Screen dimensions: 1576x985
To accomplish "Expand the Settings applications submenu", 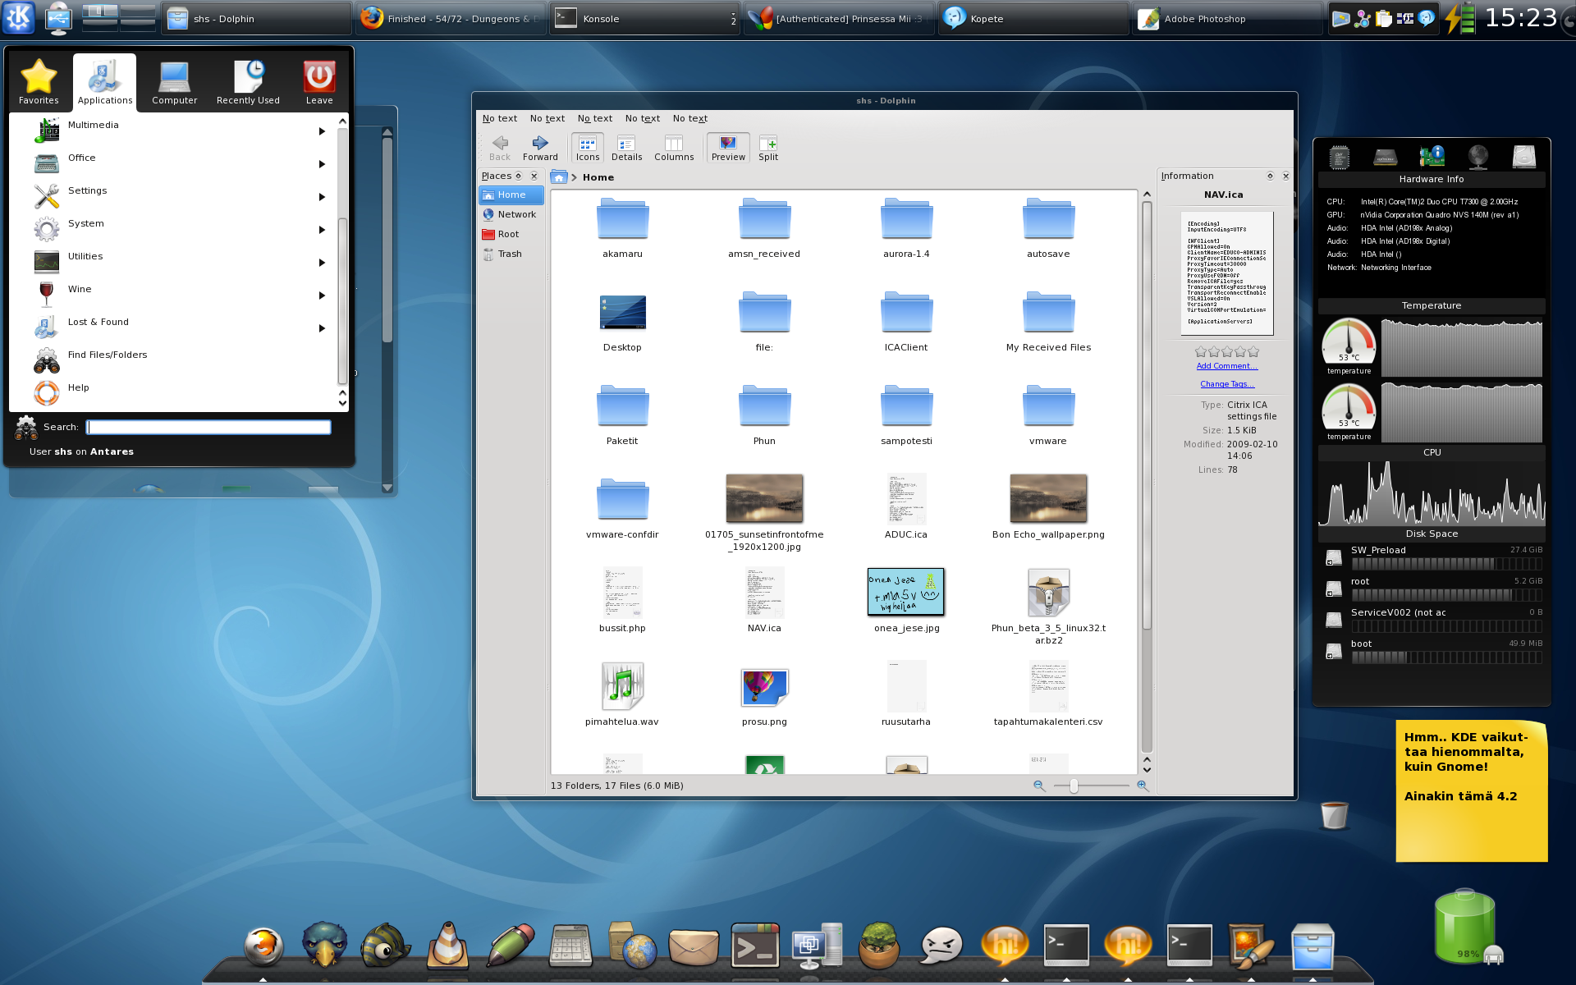I will [x=322, y=197].
